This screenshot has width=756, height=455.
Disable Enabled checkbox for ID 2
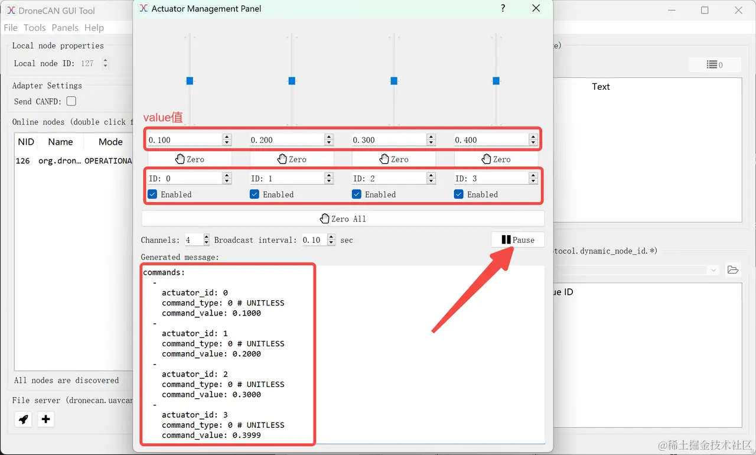pos(357,194)
